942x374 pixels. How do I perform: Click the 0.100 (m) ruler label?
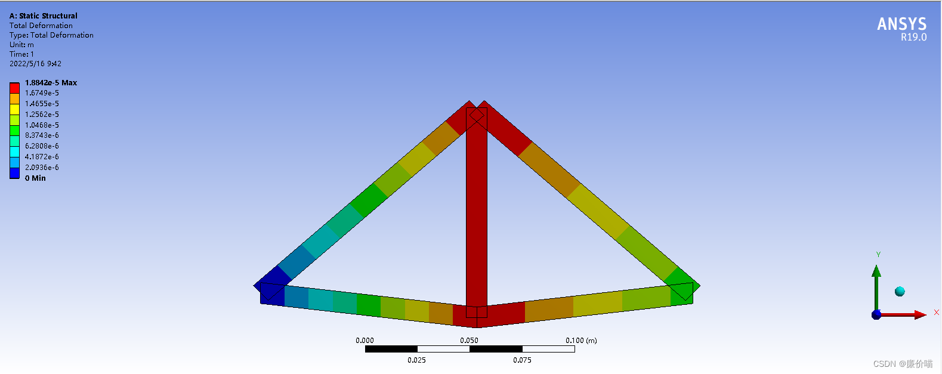pos(581,341)
